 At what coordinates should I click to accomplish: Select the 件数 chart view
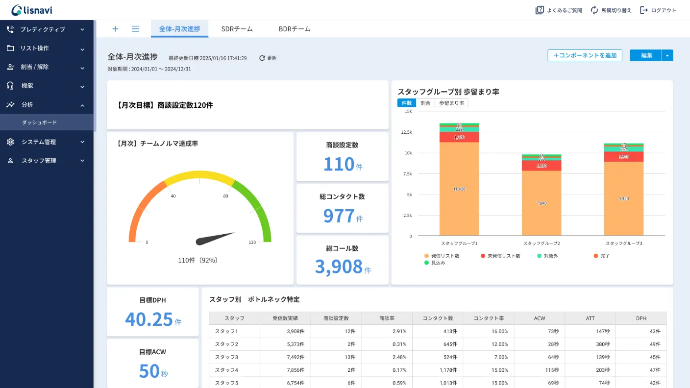pos(407,103)
